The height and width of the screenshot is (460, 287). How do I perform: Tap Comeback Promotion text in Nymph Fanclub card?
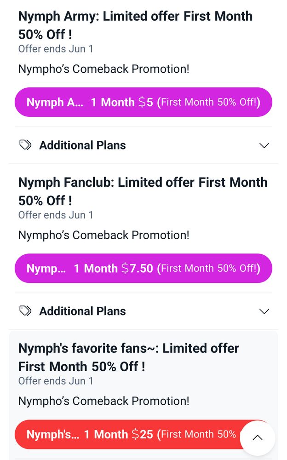tap(103, 235)
